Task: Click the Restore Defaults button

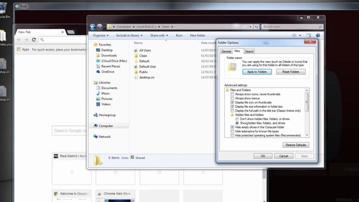Action: (x=296, y=145)
